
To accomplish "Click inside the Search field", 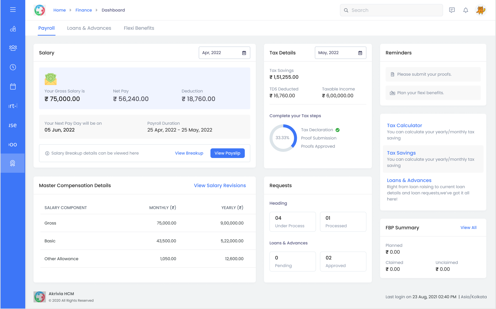I will pyautogui.click(x=391, y=10).
